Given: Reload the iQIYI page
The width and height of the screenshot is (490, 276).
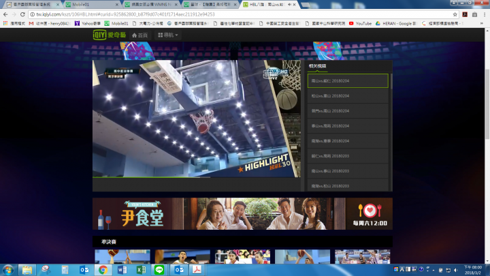Looking at the screenshot, I should [22, 14].
